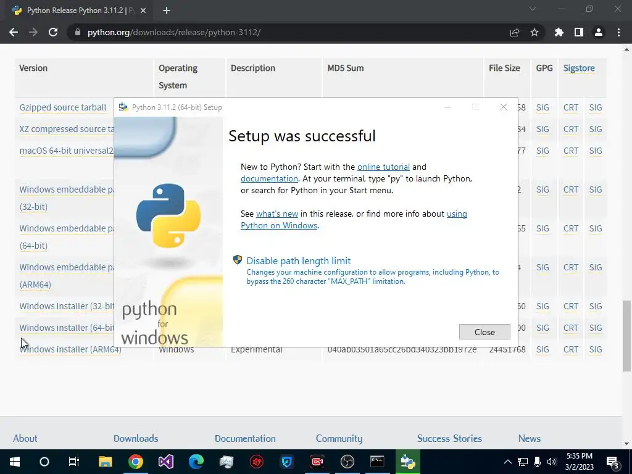
Task: Open the Chrome profile avatar
Action: click(x=599, y=32)
